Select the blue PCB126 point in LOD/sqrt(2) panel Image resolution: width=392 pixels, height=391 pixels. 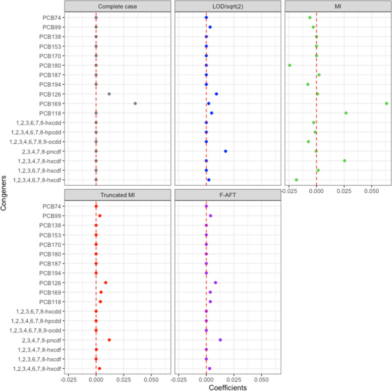[x=216, y=94]
